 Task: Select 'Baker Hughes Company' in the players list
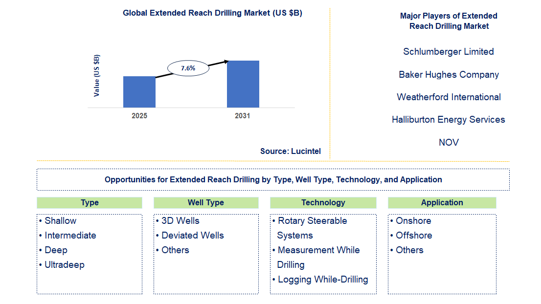(x=449, y=74)
